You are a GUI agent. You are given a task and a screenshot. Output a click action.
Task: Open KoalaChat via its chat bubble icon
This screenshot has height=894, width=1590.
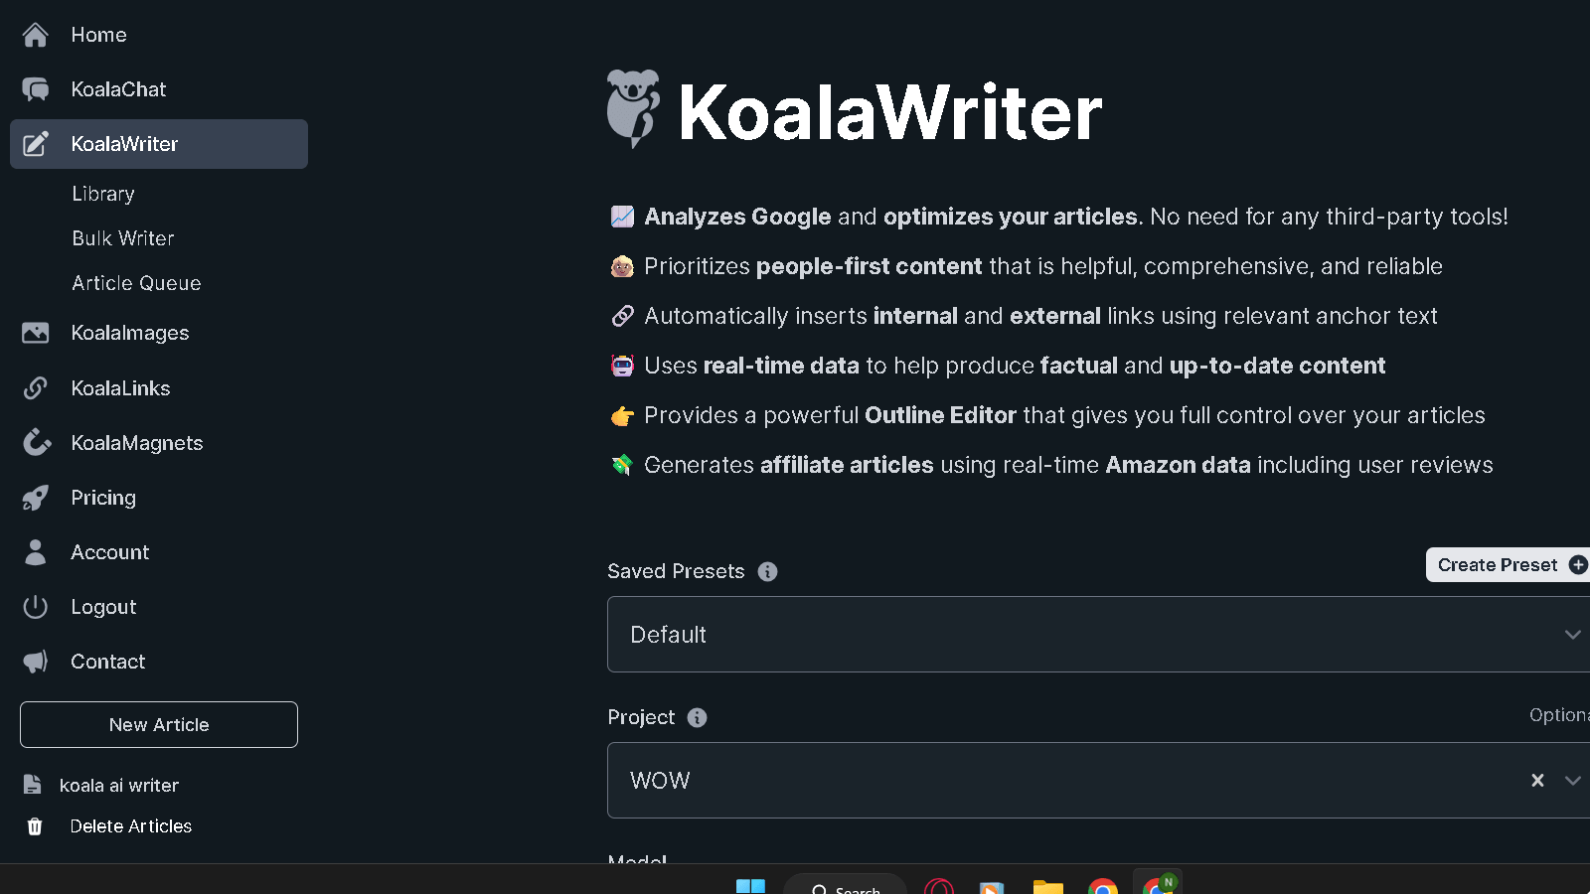tap(35, 88)
